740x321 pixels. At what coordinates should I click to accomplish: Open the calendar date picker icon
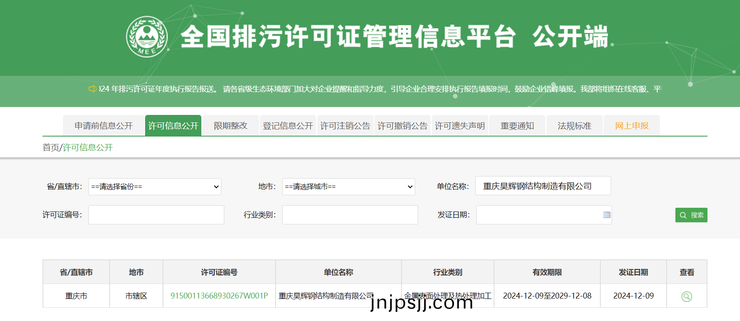click(607, 215)
